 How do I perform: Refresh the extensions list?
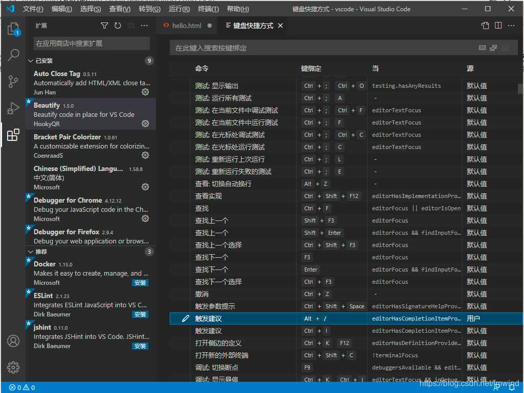coord(118,26)
